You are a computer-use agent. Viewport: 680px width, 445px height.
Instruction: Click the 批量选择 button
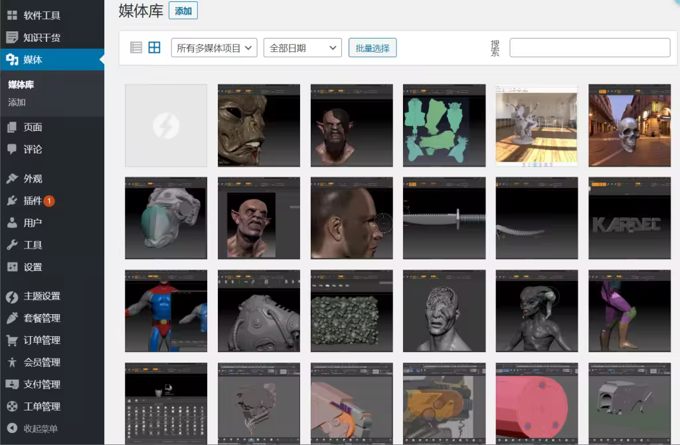(373, 48)
